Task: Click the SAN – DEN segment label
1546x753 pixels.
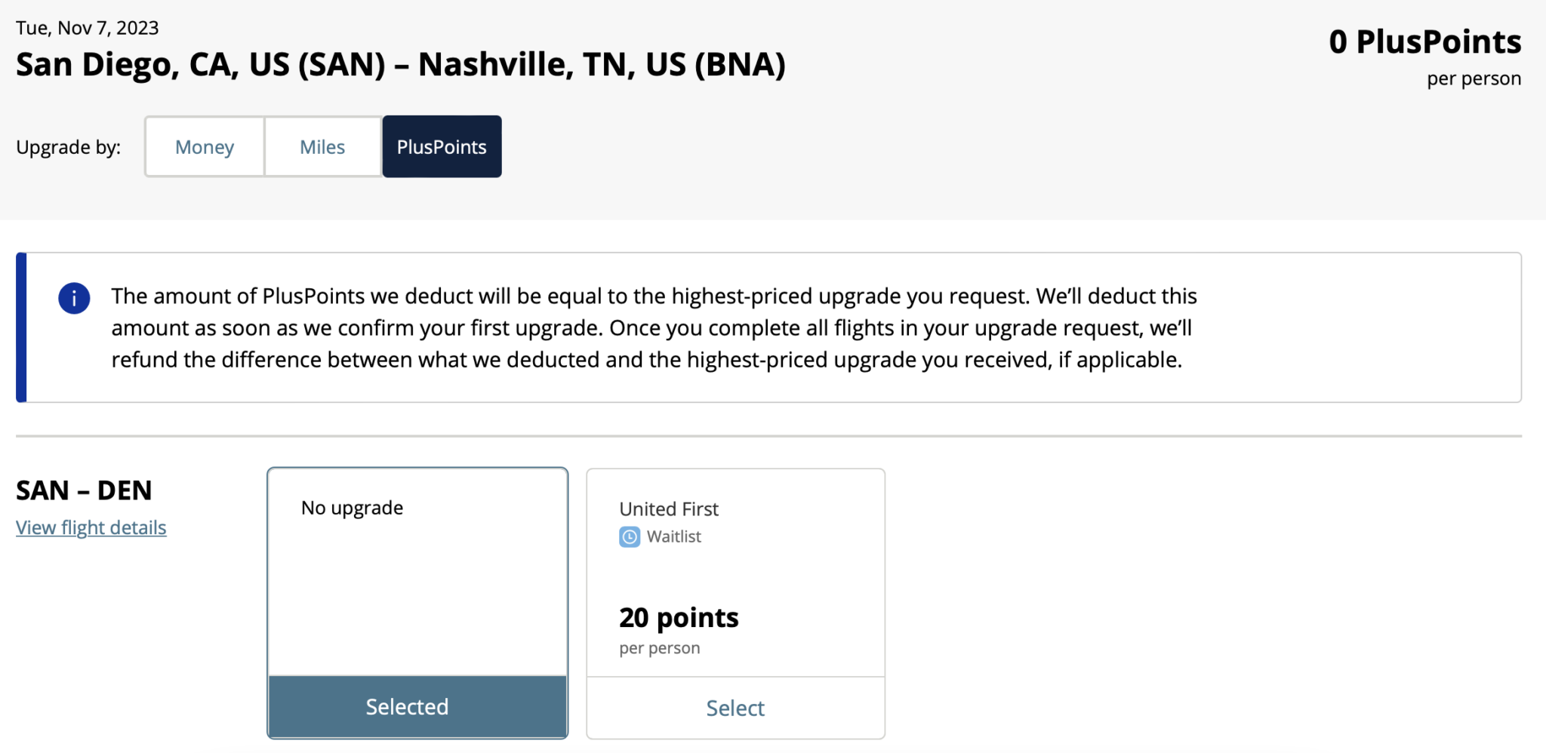Action: (x=84, y=490)
